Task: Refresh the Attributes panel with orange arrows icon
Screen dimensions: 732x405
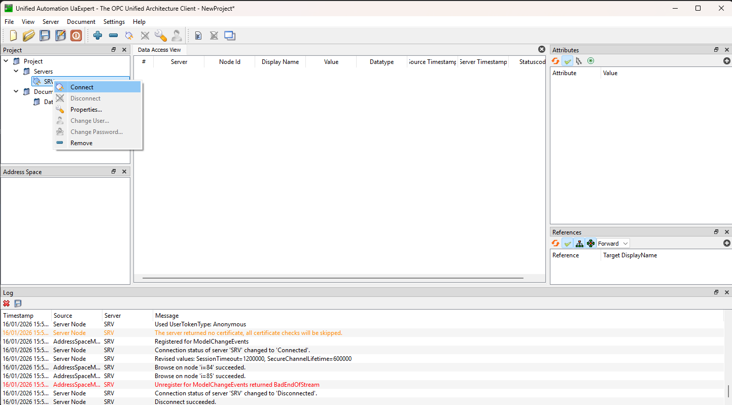Action: point(556,61)
